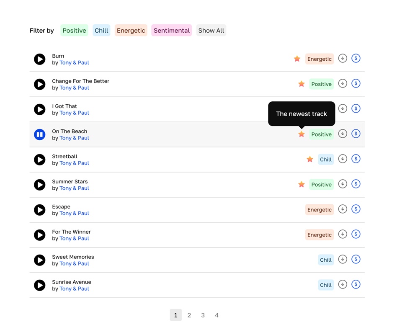Viewport: 397px width, 335px height.
Task: Click the Energetic tag on For The Winner
Action: 320,235
